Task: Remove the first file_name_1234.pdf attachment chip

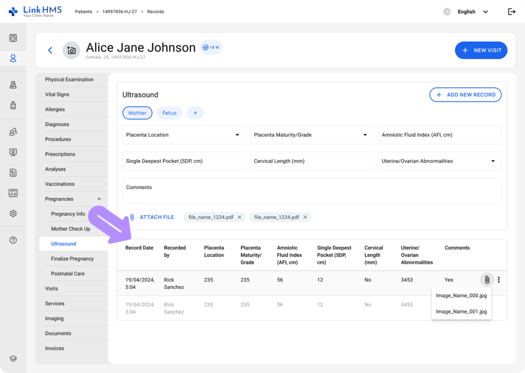Action: pos(239,217)
